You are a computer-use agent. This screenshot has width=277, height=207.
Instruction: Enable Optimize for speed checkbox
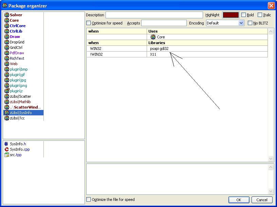[x=89, y=23]
